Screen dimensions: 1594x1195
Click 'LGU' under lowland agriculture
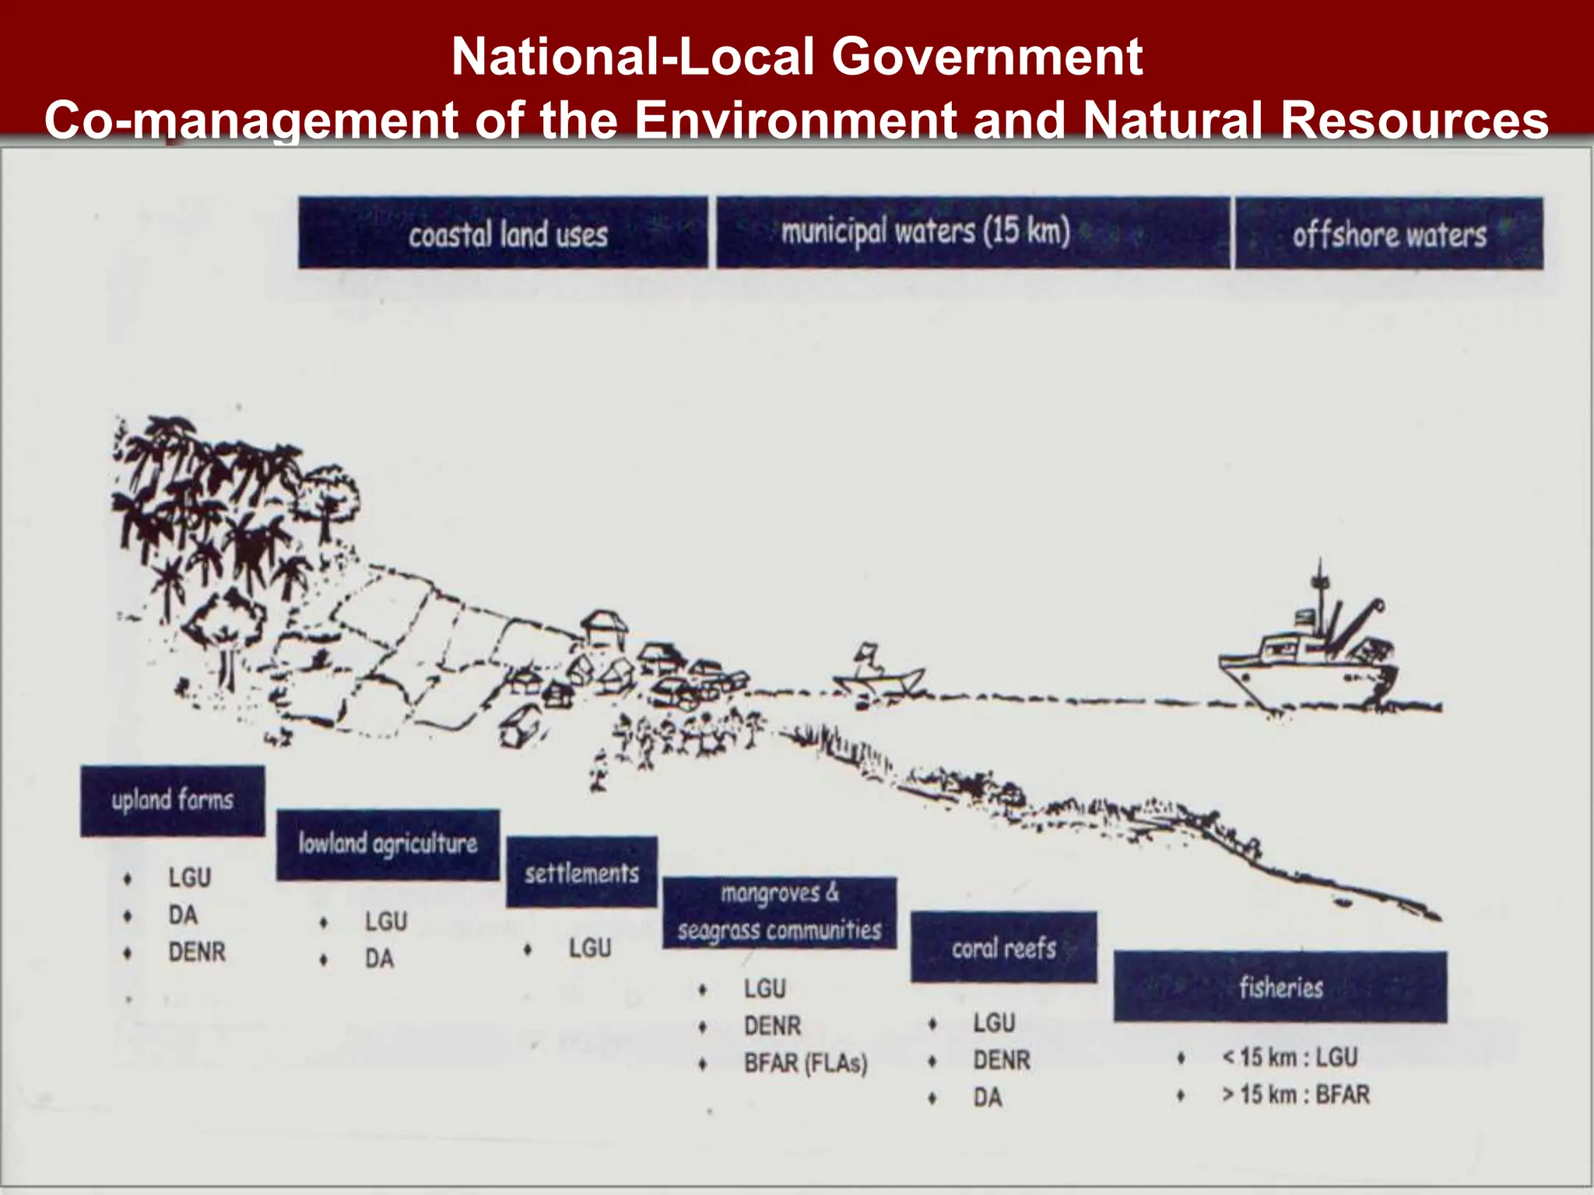[386, 922]
